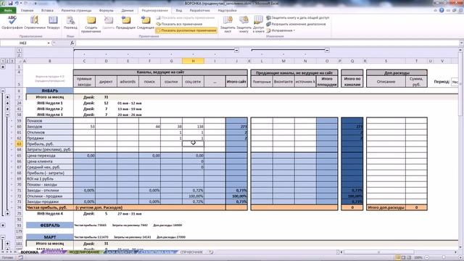The image size is (464, 261).
Task: Collapse the non-site channels column group
Action: point(327,50)
